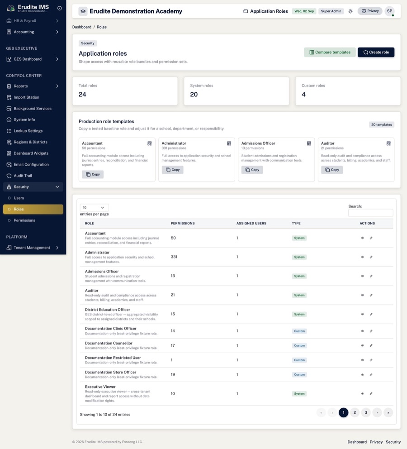
Task: Edit the Executive Viewer role pencil
Action: pos(371,394)
